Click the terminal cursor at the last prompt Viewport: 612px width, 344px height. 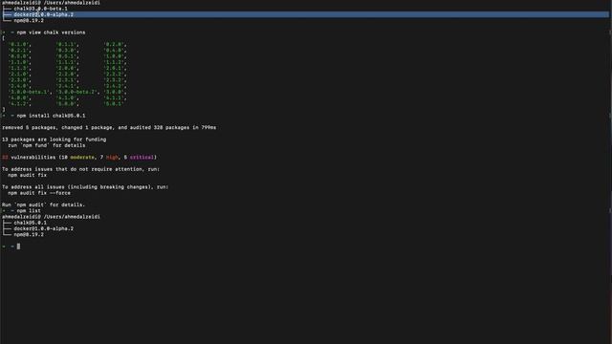(18, 247)
